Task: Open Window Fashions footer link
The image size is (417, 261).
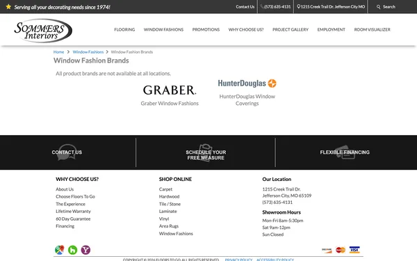Action: tap(176, 234)
